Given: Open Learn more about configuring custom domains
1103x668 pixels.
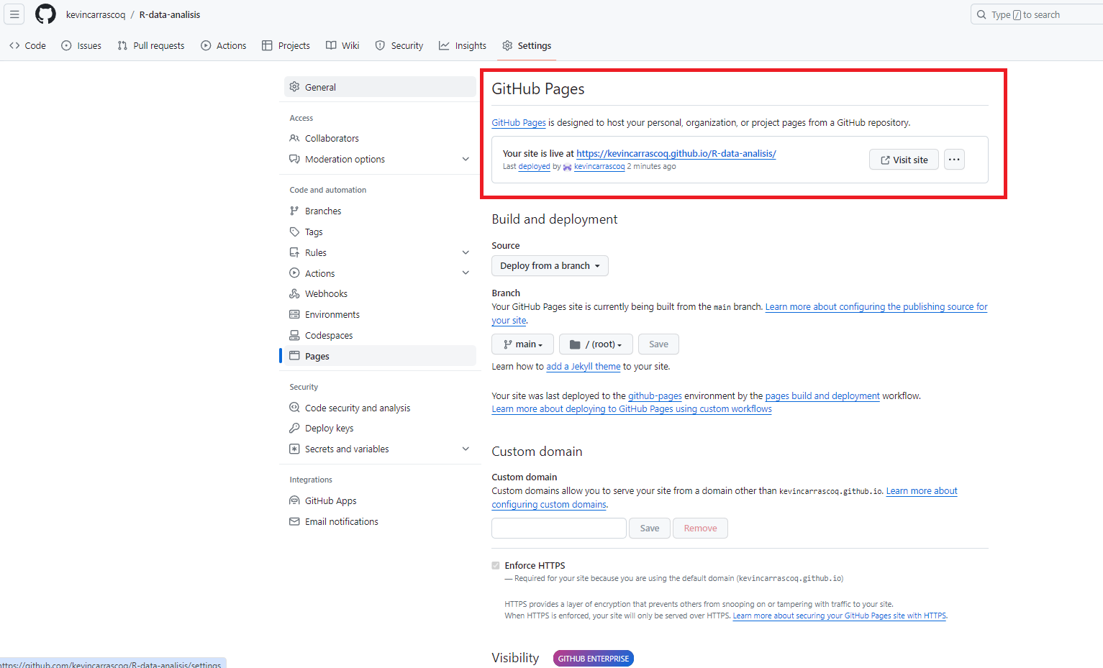Looking at the screenshot, I should [x=922, y=490].
